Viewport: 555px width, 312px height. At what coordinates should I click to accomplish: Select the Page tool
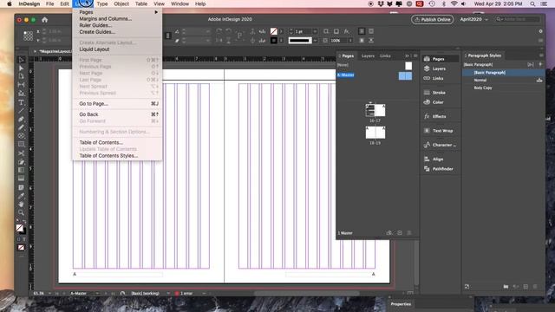21,76
